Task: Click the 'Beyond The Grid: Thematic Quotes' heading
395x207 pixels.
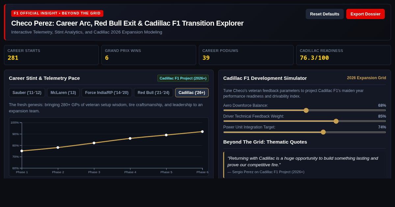Action: tap(265, 142)
